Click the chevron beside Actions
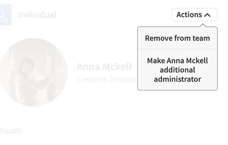 coord(207,15)
